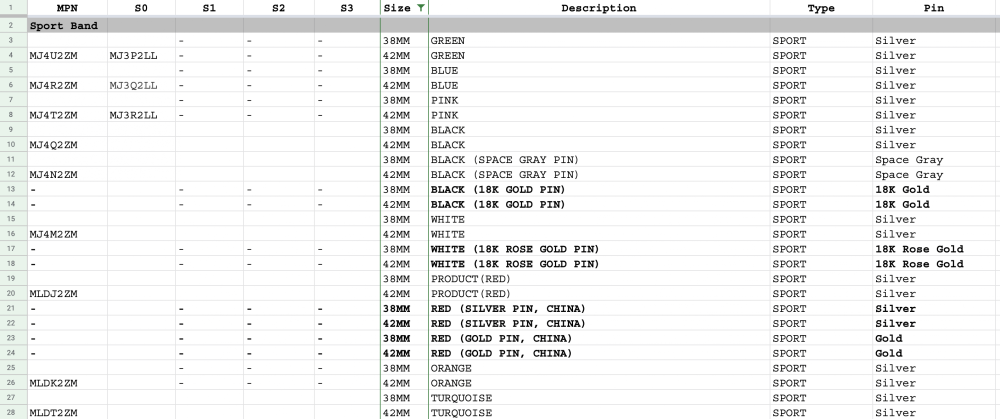The width and height of the screenshot is (1000, 419).
Task: Select cell MLDK2ZM
Action: click(67, 383)
